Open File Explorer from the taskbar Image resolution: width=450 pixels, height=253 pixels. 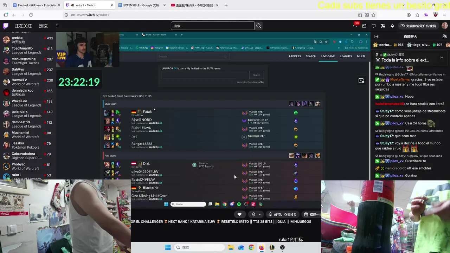[231, 247]
